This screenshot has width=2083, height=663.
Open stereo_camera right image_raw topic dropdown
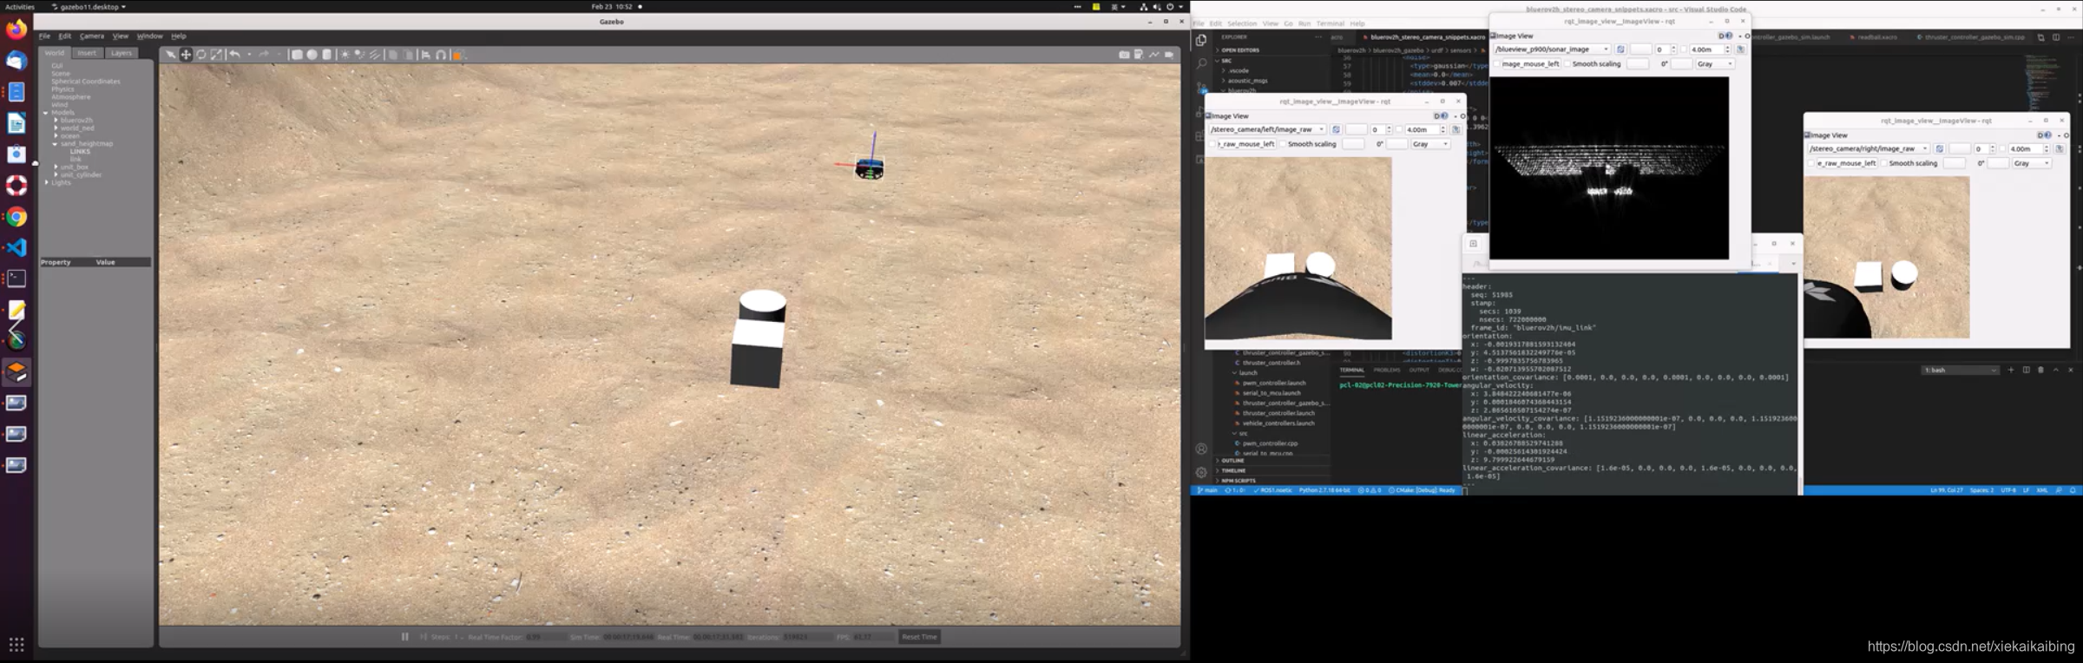(1869, 148)
